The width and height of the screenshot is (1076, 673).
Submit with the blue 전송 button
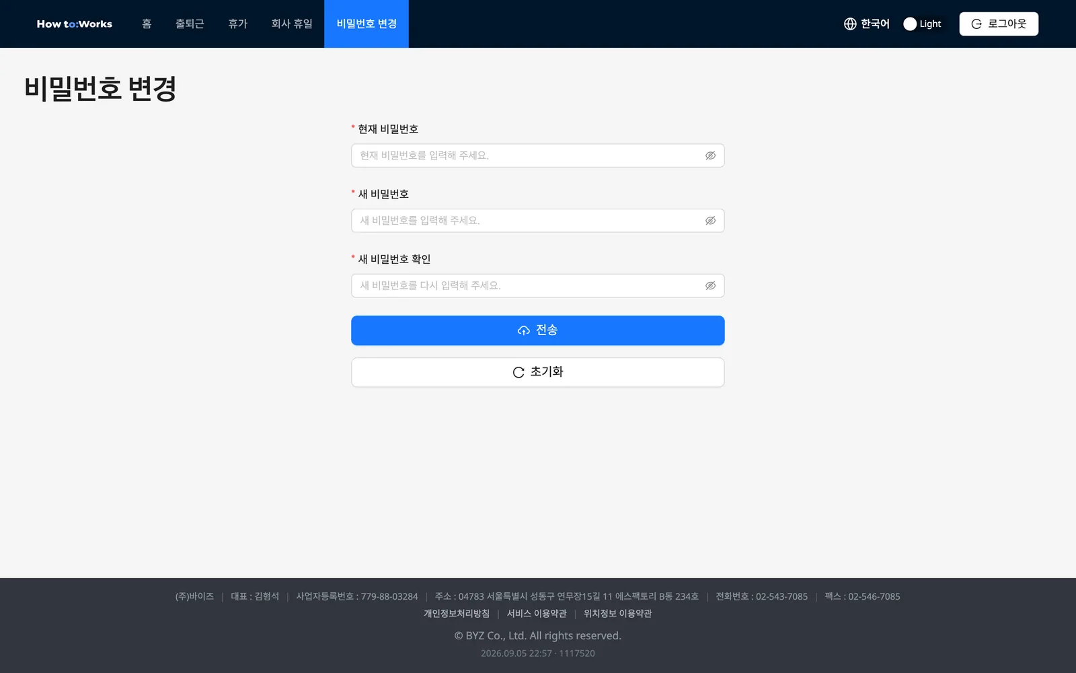[x=537, y=330]
